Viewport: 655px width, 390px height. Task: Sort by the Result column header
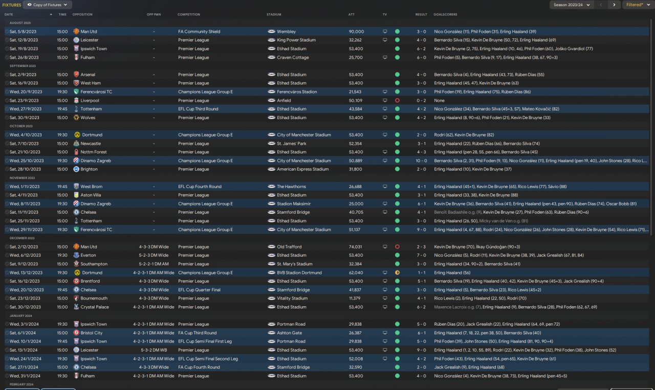click(421, 14)
